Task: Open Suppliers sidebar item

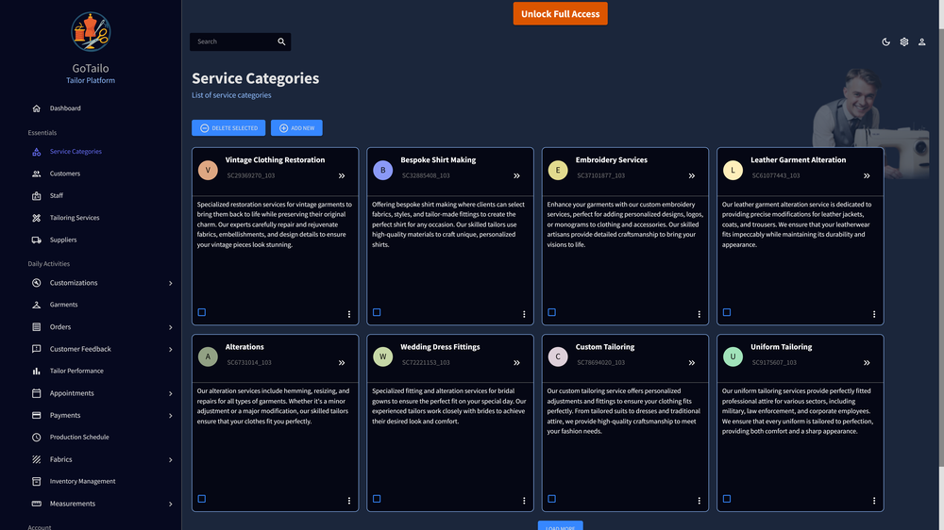Action: click(63, 240)
